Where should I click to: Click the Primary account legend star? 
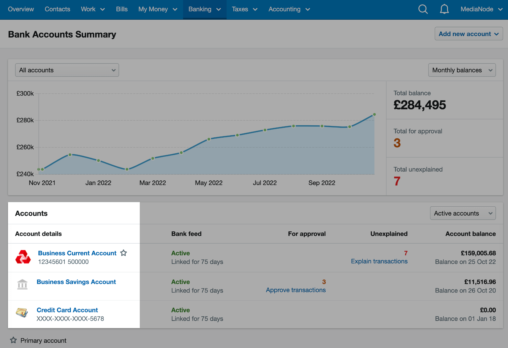tap(13, 340)
